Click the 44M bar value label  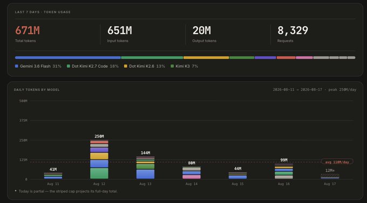pos(237,169)
